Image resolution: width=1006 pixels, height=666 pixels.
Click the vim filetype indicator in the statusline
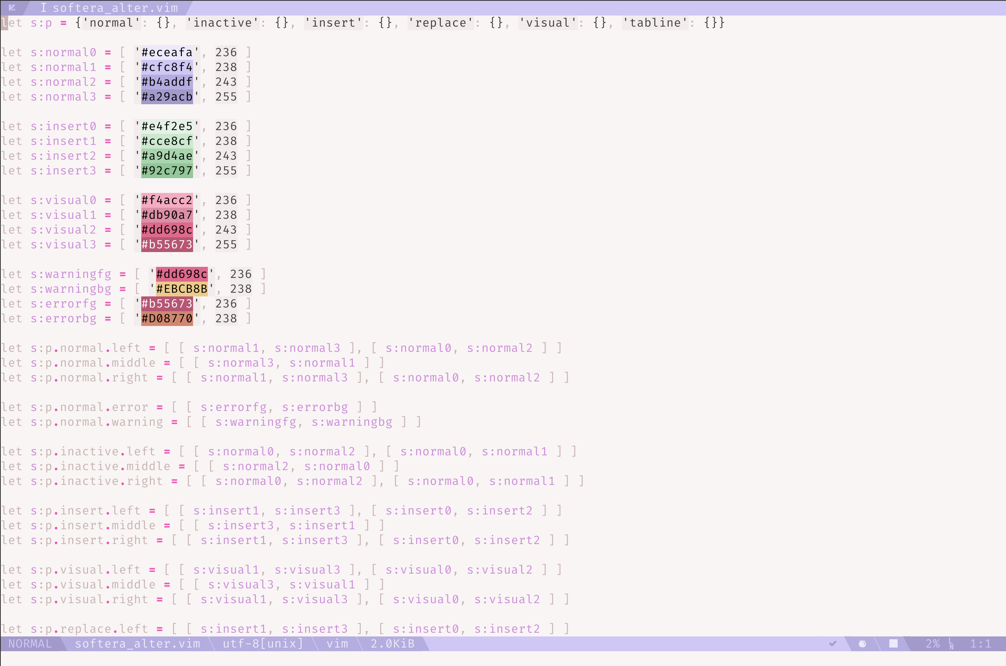pyautogui.click(x=338, y=644)
